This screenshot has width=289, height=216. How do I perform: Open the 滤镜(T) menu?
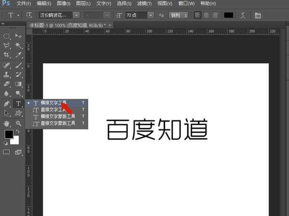(144, 3)
